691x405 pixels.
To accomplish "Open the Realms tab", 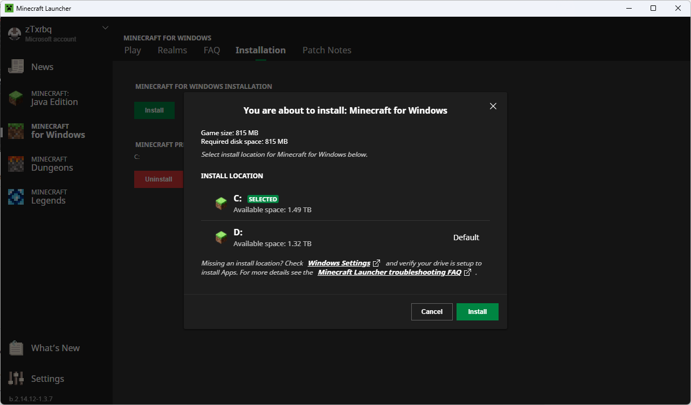I will [x=172, y=50].
